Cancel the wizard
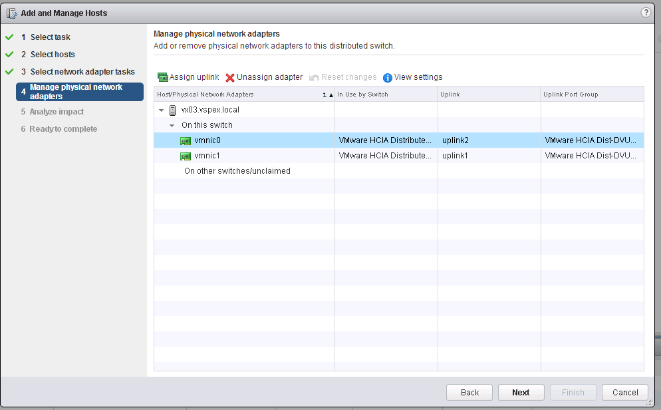The image size is (661, 410). [624, 392]
